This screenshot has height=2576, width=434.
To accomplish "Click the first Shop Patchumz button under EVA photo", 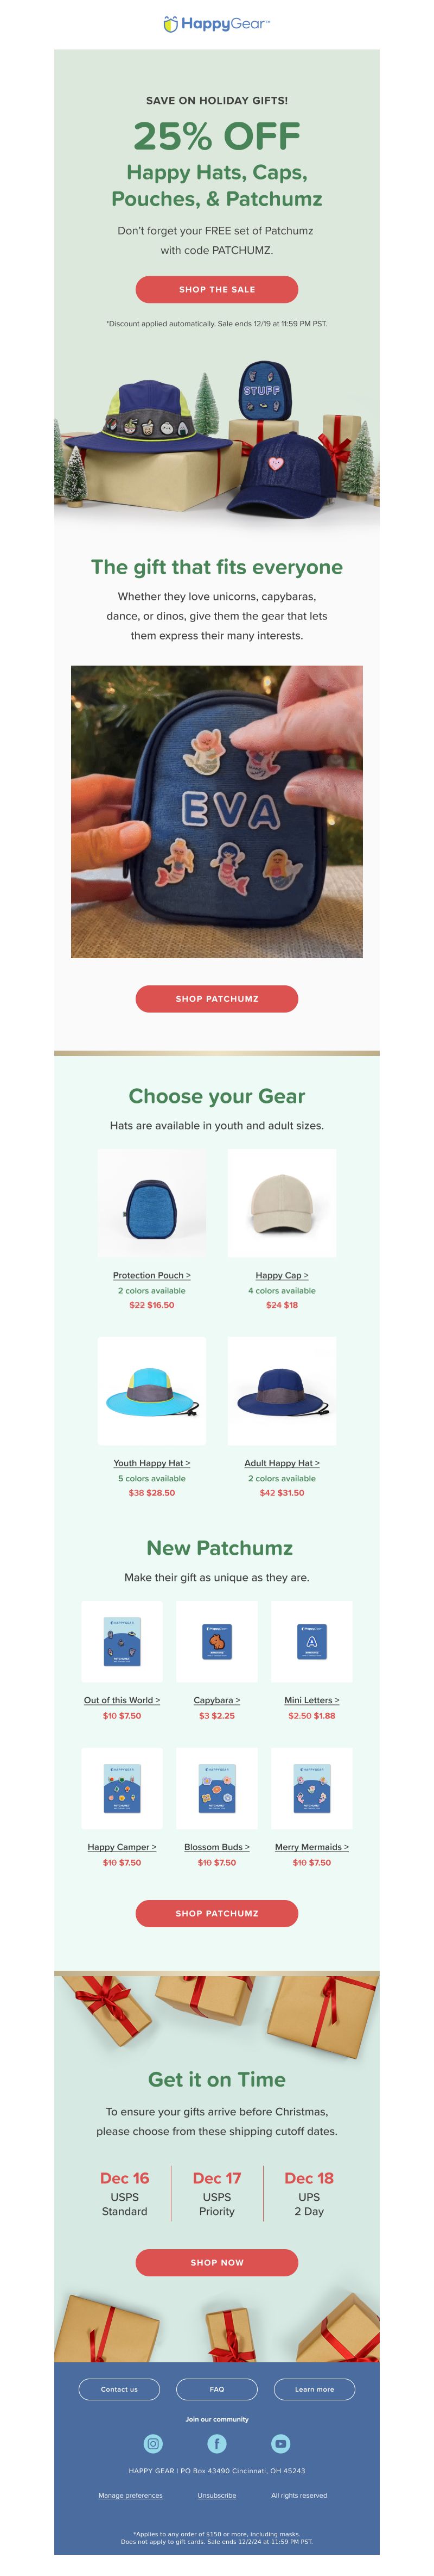I will (x=216, y=998).
